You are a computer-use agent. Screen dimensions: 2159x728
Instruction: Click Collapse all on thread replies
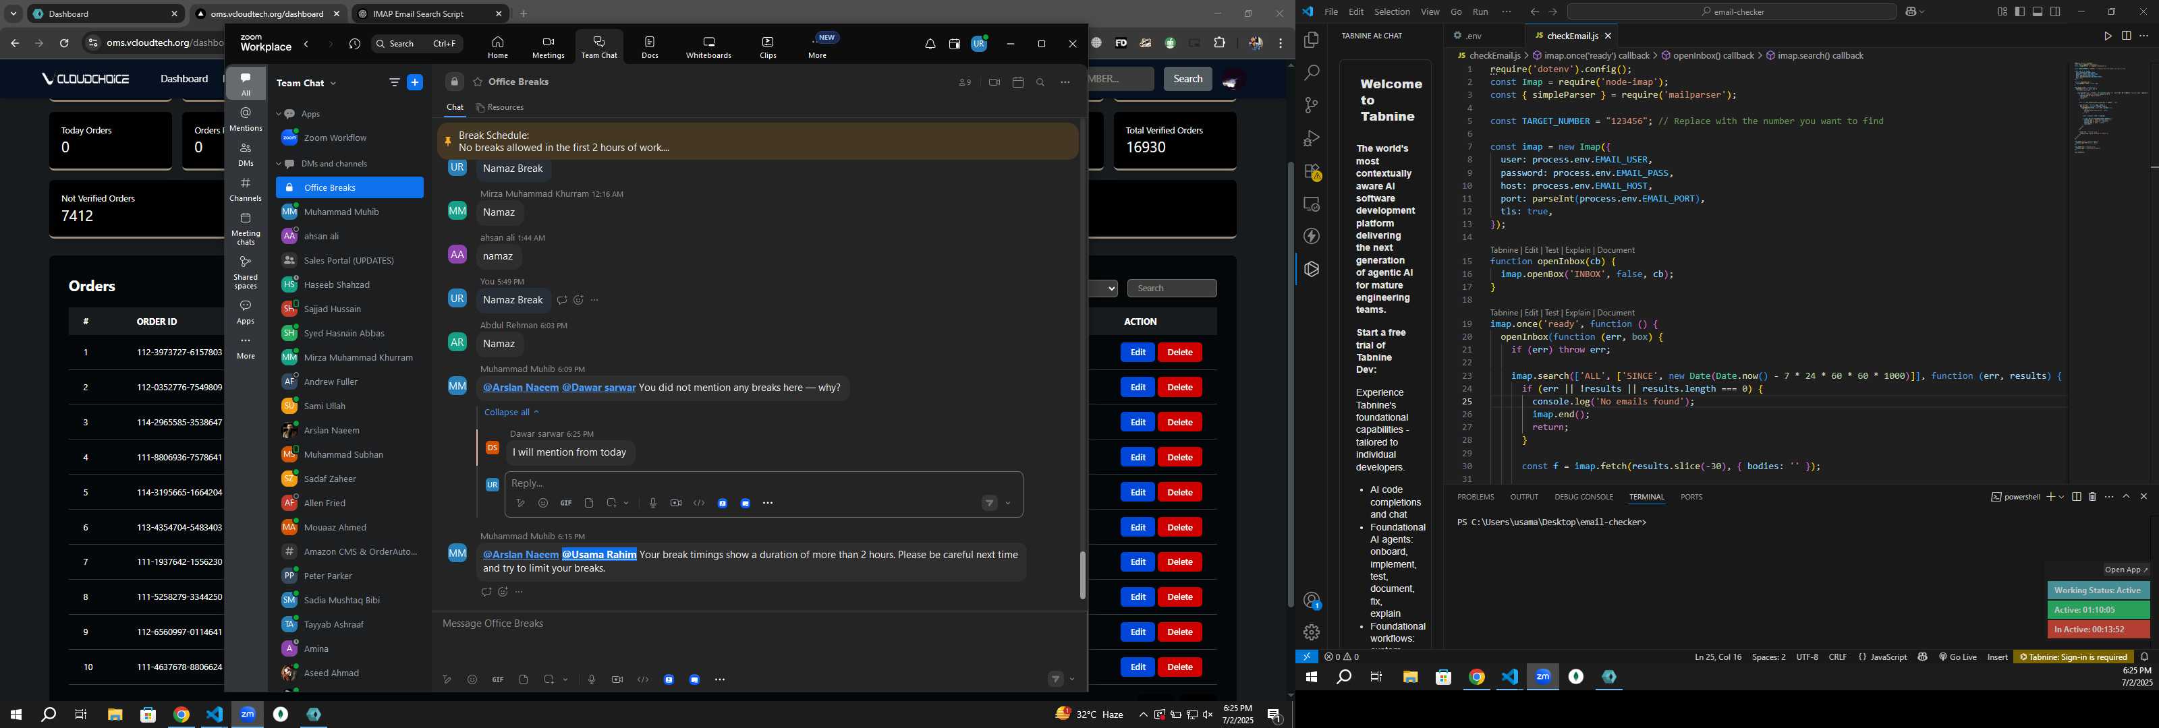(x=511, y=412)
